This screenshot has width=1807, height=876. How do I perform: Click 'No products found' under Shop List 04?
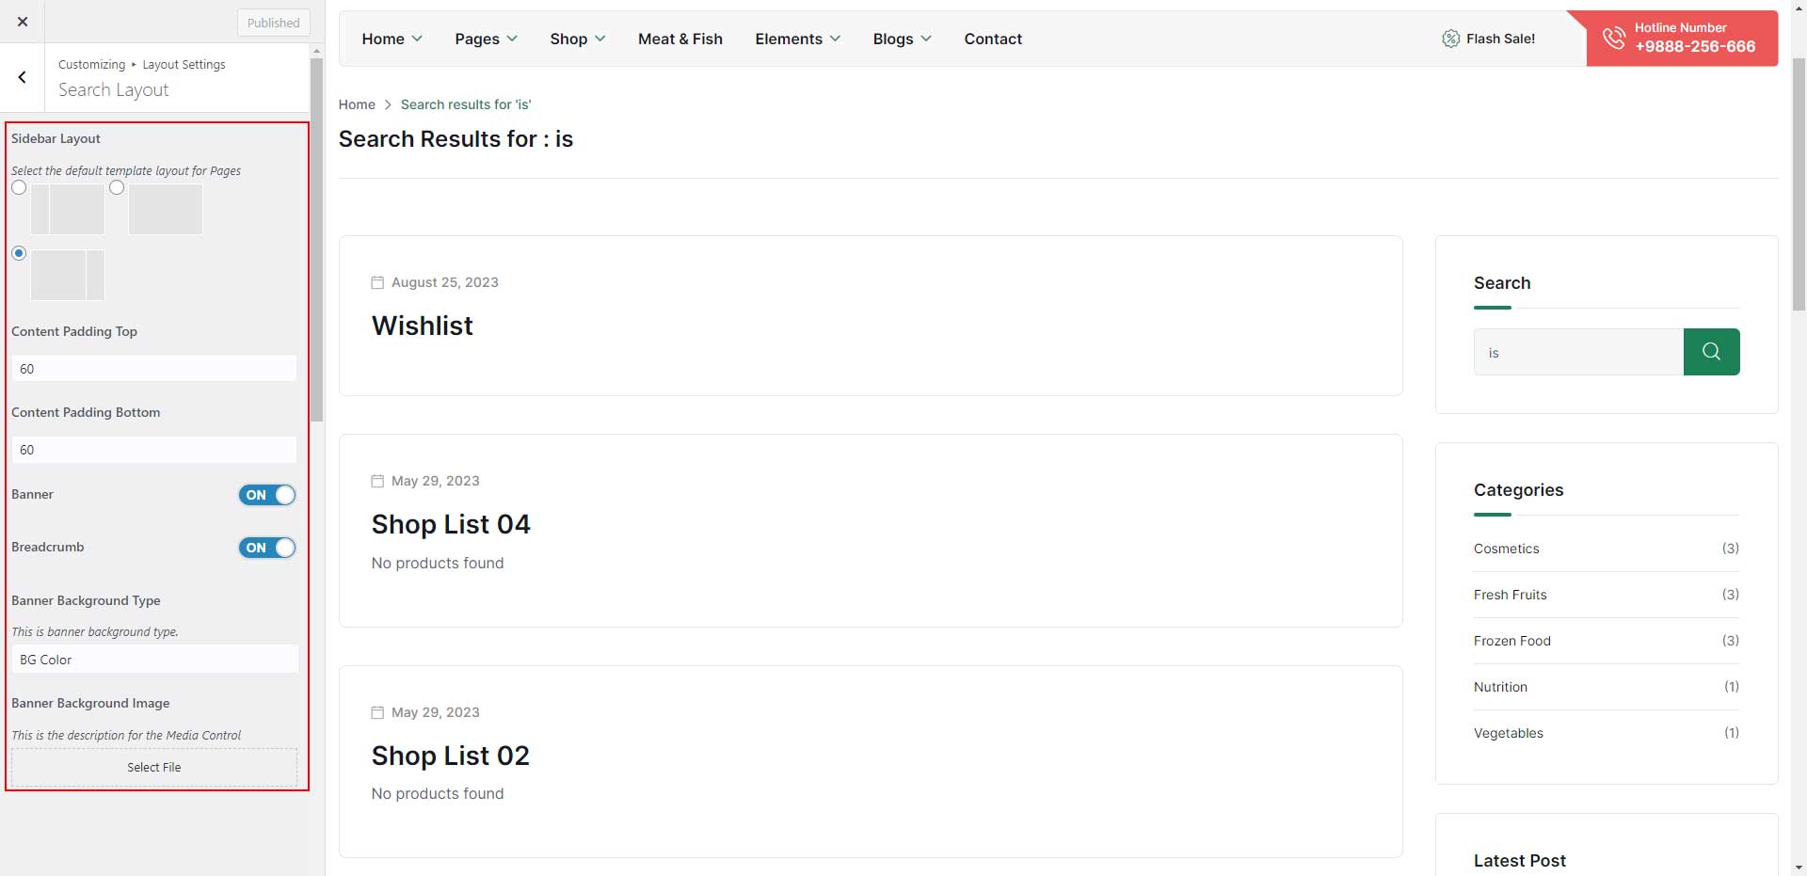click(438, 563)
